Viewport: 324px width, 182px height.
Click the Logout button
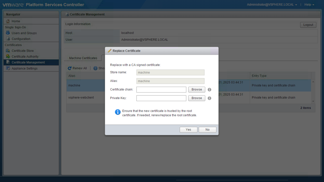[x=308, y=25]
